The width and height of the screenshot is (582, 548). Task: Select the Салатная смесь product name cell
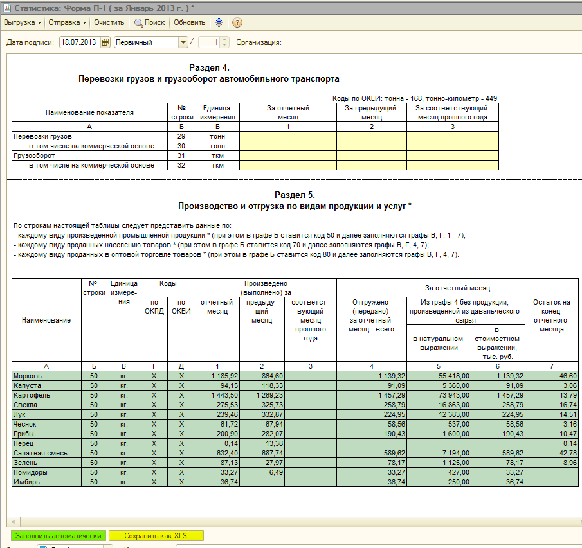(47, 453)
